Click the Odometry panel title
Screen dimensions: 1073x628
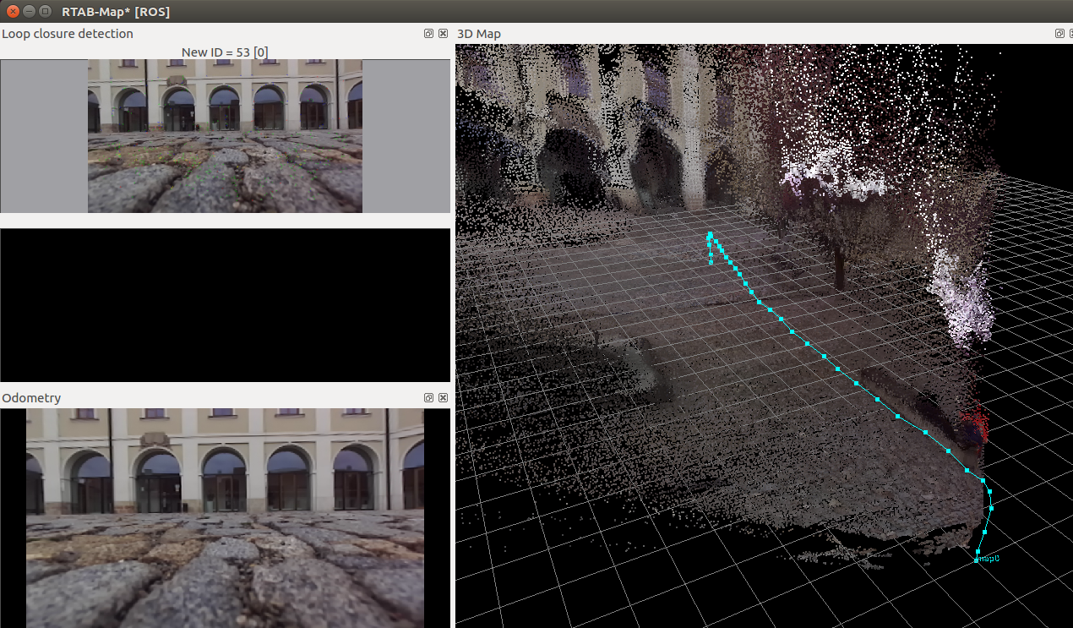tap(31, 398)
